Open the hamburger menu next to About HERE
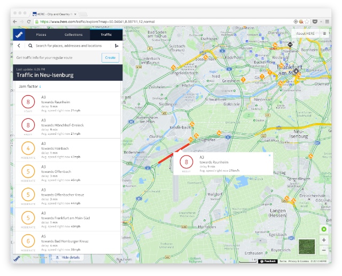Screen dimensions: 342x276 click(x=324, y=34)
